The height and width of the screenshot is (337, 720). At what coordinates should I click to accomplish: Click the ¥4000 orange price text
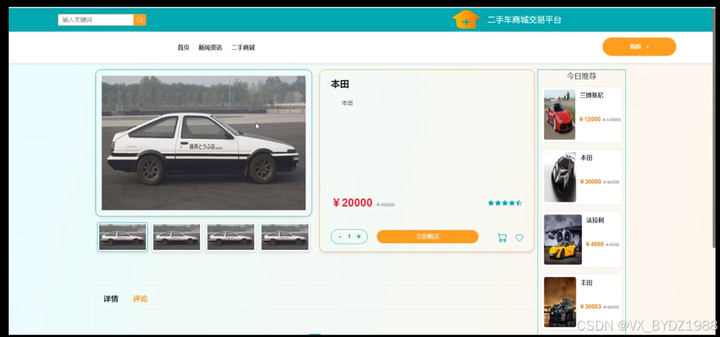click(x=595, y=244)
